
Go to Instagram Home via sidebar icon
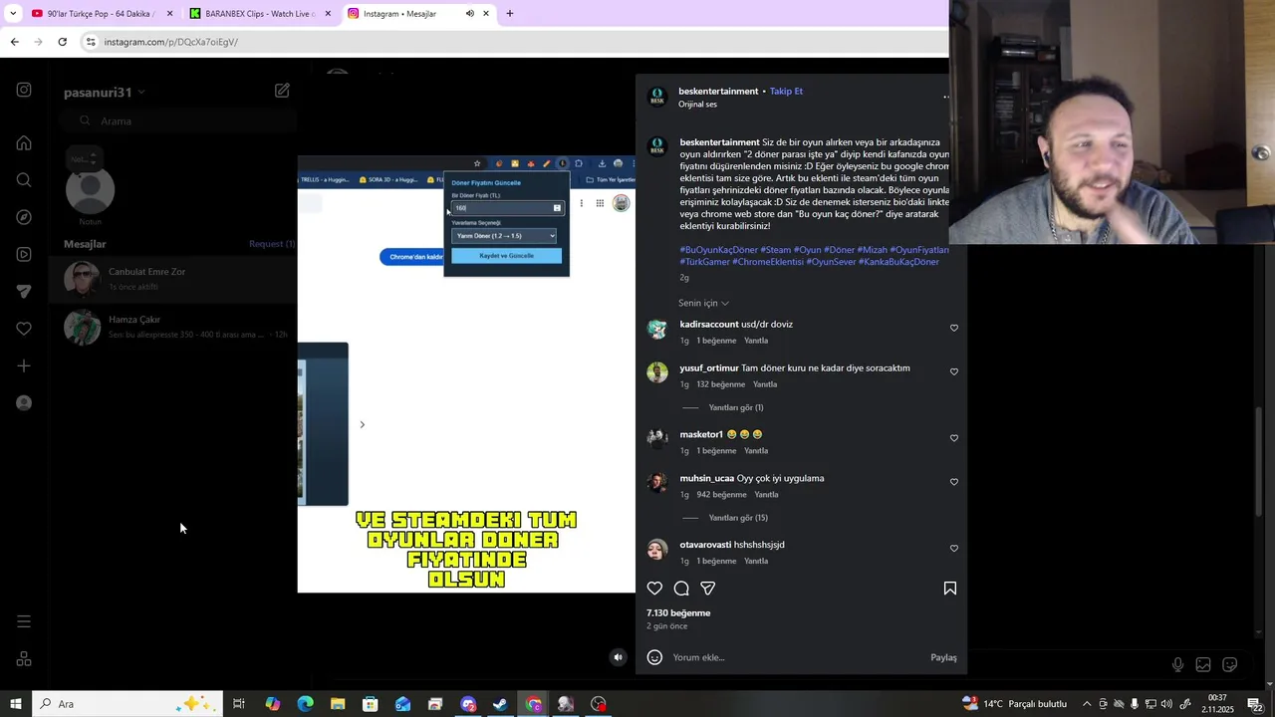point(24,142)
